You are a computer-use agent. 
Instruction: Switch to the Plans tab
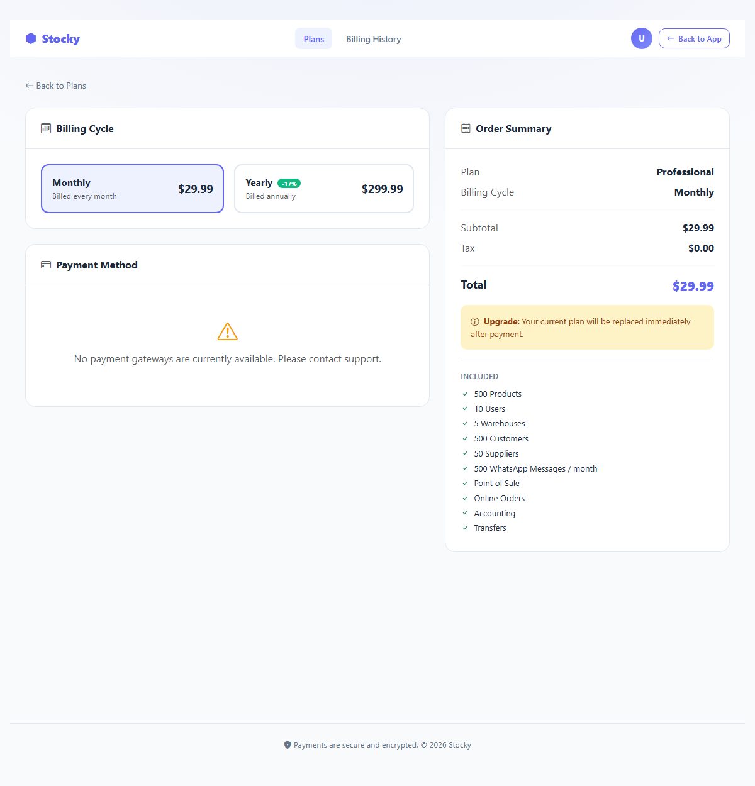pos(313,39)
